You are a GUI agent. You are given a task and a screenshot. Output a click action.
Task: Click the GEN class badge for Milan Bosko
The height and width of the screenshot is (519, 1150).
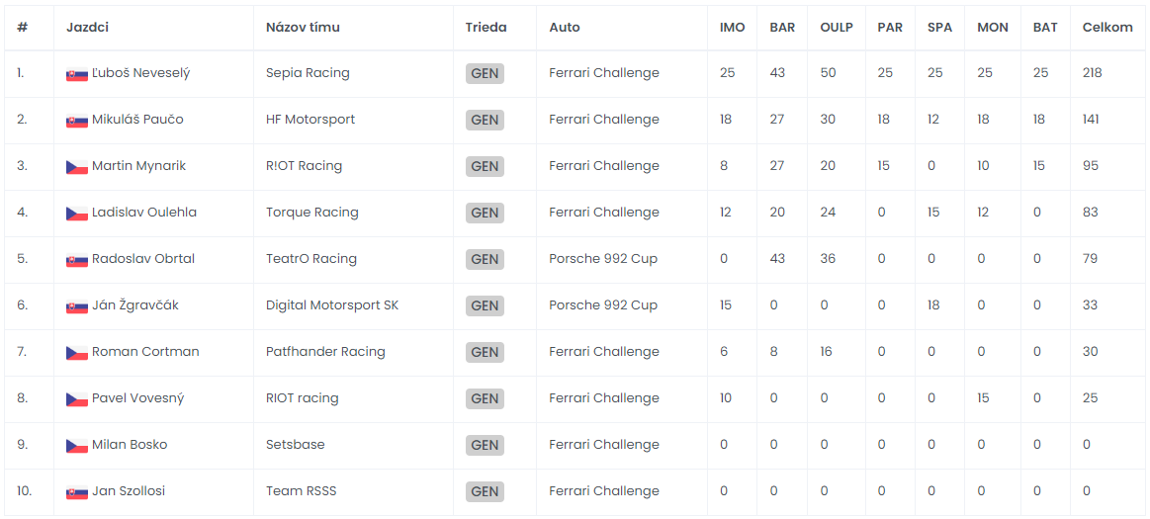point(485,445)
